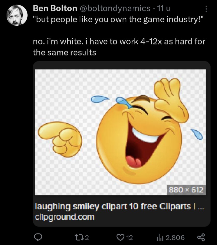This screenshot has width=217, height=245.
Task: Click the reply speech bubble icon
Action: [x=38, y=237]
